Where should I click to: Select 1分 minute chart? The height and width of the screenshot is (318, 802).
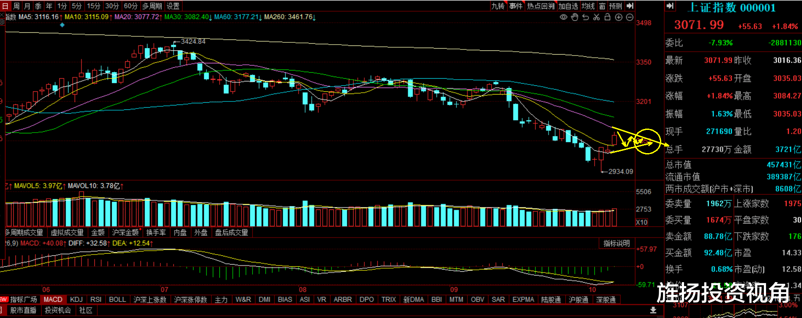(62, 6)
